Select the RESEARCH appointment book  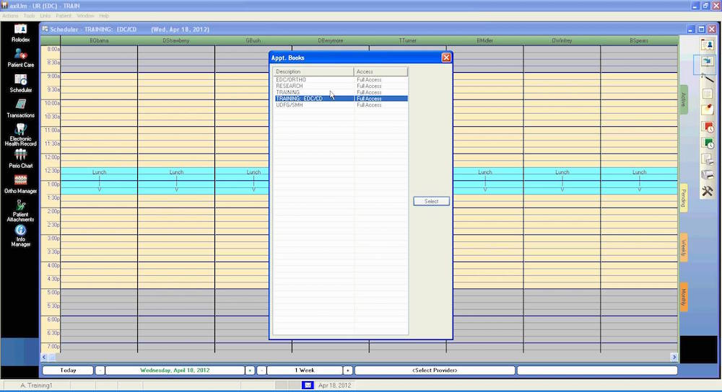point(341,86)
